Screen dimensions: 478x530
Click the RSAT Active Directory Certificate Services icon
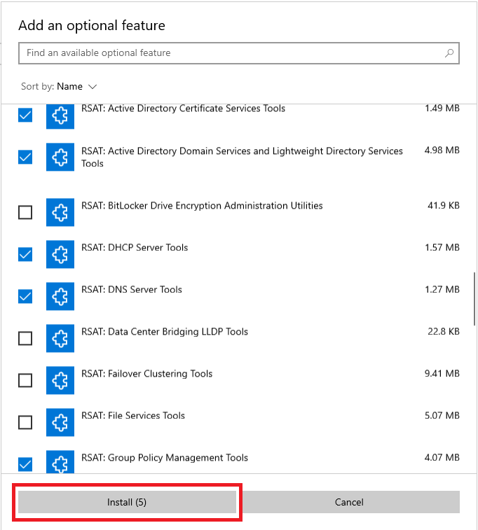[x=60, y=116]
